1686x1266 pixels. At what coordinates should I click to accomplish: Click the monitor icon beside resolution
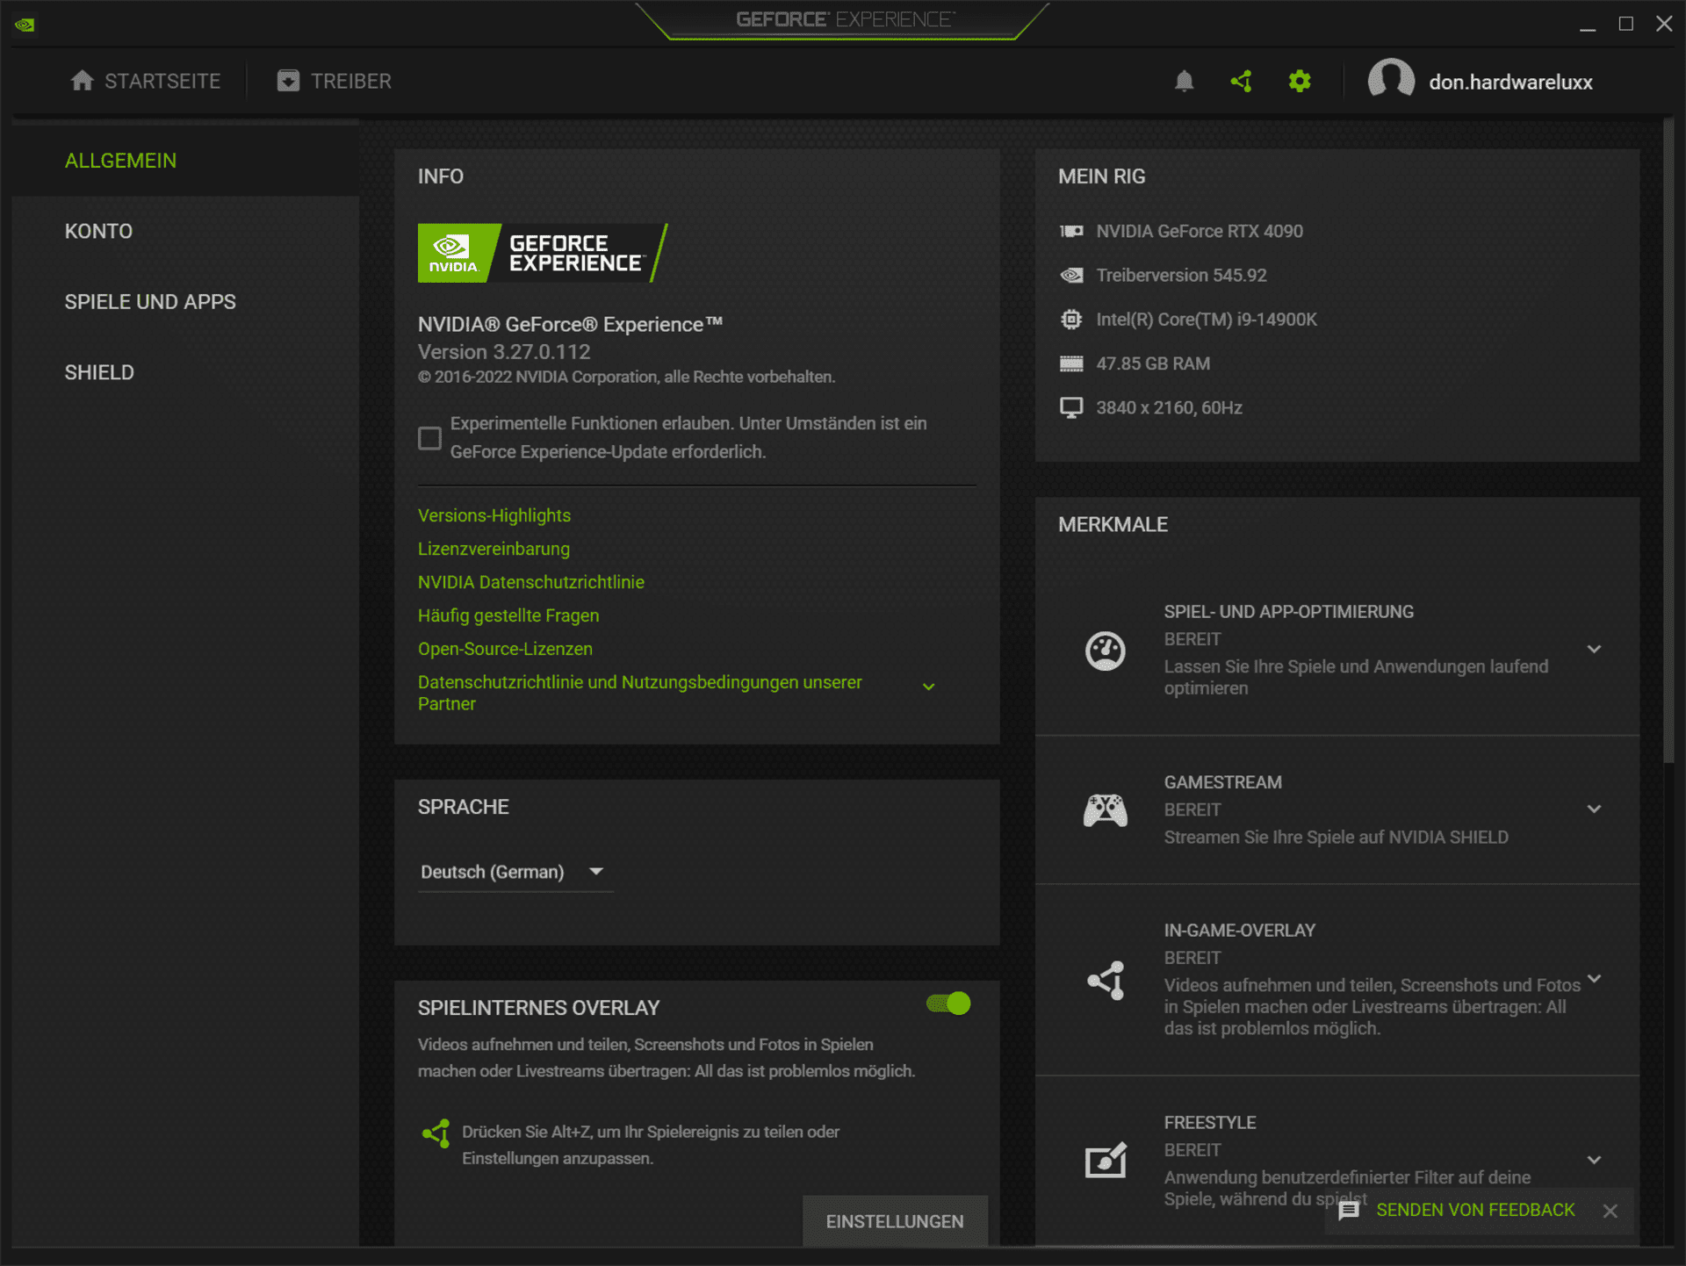(1071, 407)
